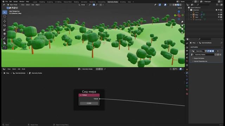Switch to Material Preview shading
The width and height of the screenshot is (225, 126).
pos(178,5)
